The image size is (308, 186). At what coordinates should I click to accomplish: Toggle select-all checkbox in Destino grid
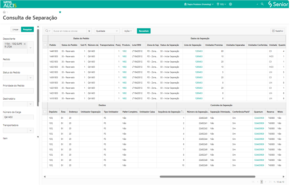pyautogui.click(x=45, y=112)
